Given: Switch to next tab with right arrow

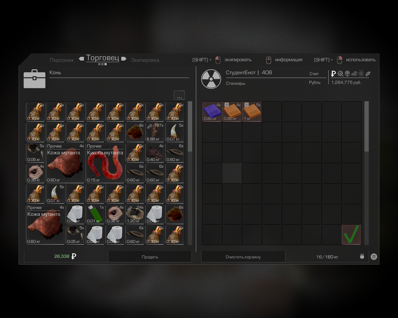Looking at the screenshot, I should click(124, 59).
